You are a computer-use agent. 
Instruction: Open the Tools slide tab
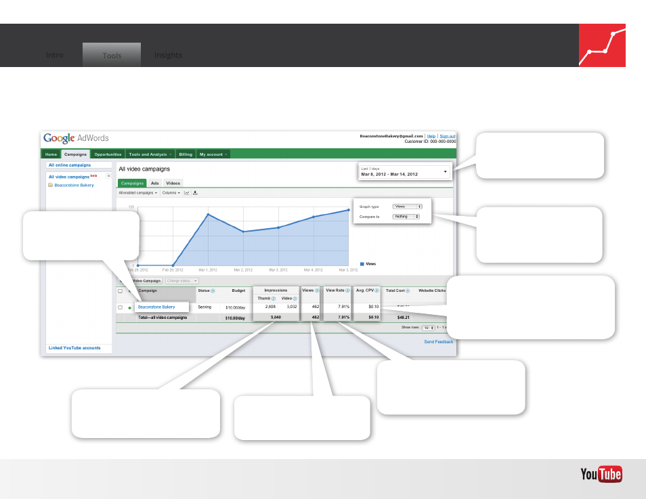click(112, 55)
